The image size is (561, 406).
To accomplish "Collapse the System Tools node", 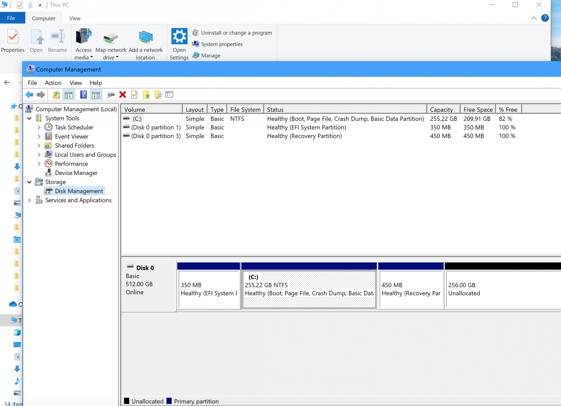I will point(29,118).
